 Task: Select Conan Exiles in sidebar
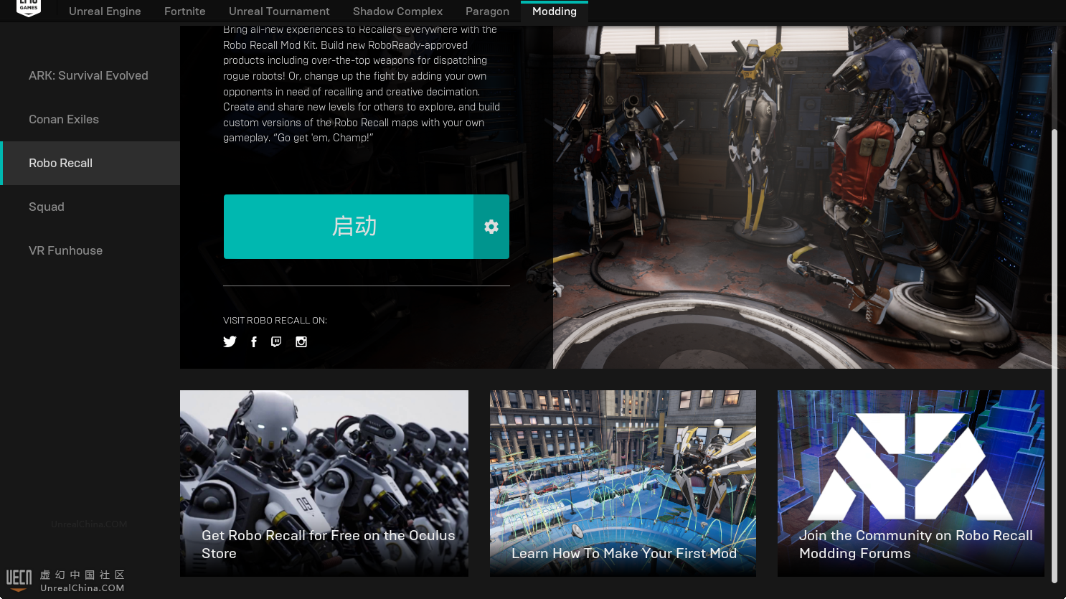(x=90, y=119)
